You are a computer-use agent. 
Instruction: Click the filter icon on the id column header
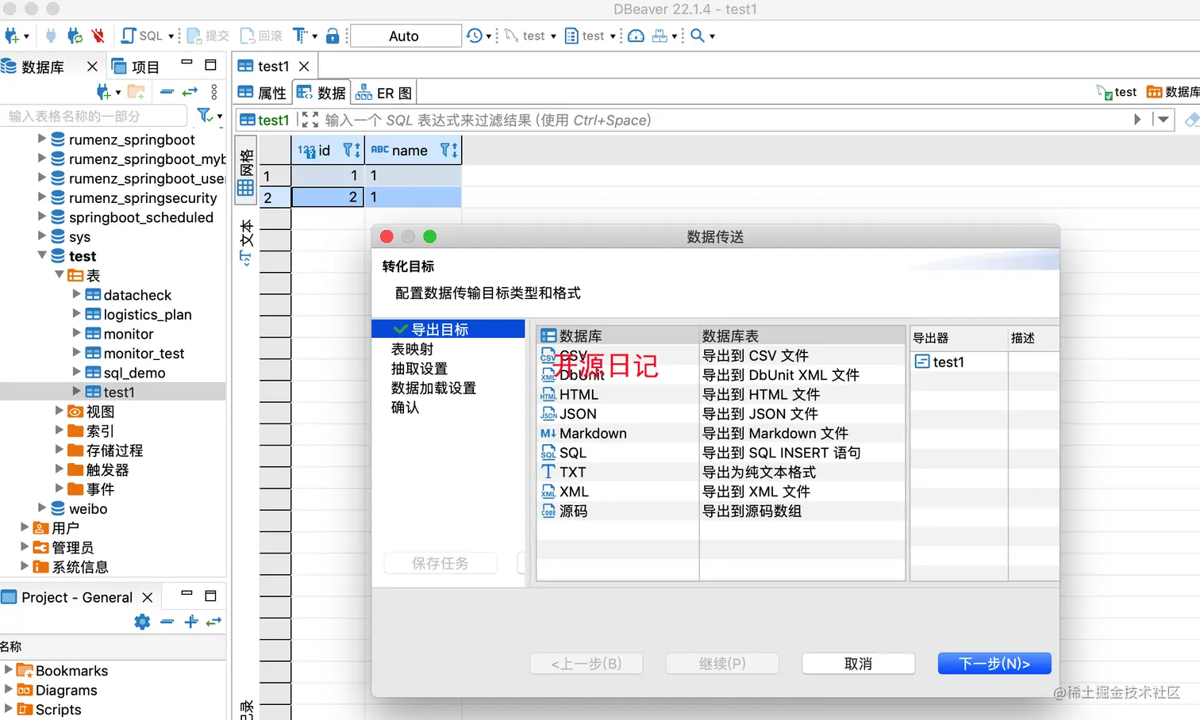click(x=348, y=150)
